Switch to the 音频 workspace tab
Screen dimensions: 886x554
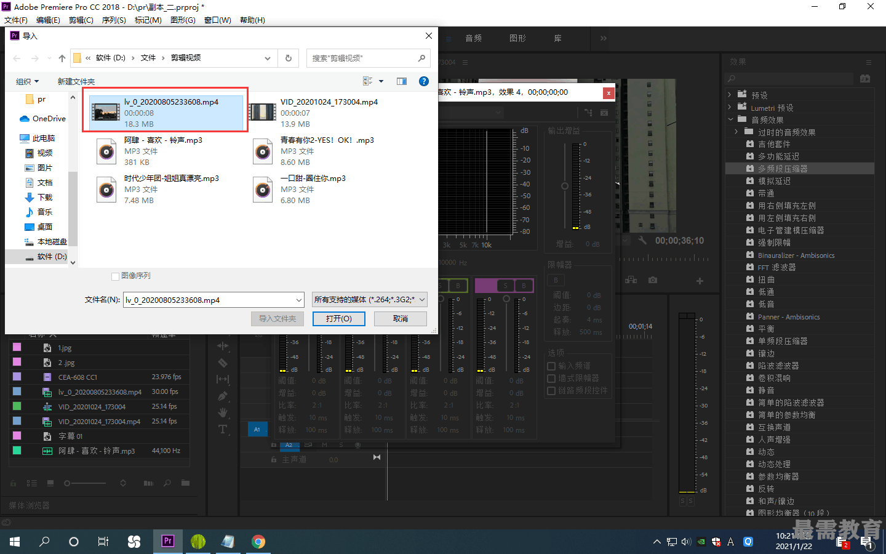pos(473,38)
